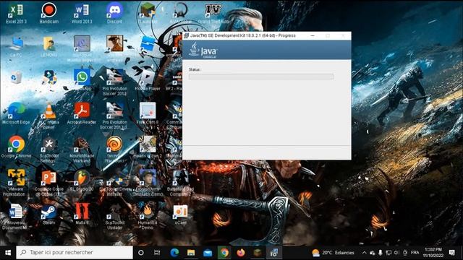
Task: Select the FL Studio 20 desktop icon
Action: tap(82, 181)
